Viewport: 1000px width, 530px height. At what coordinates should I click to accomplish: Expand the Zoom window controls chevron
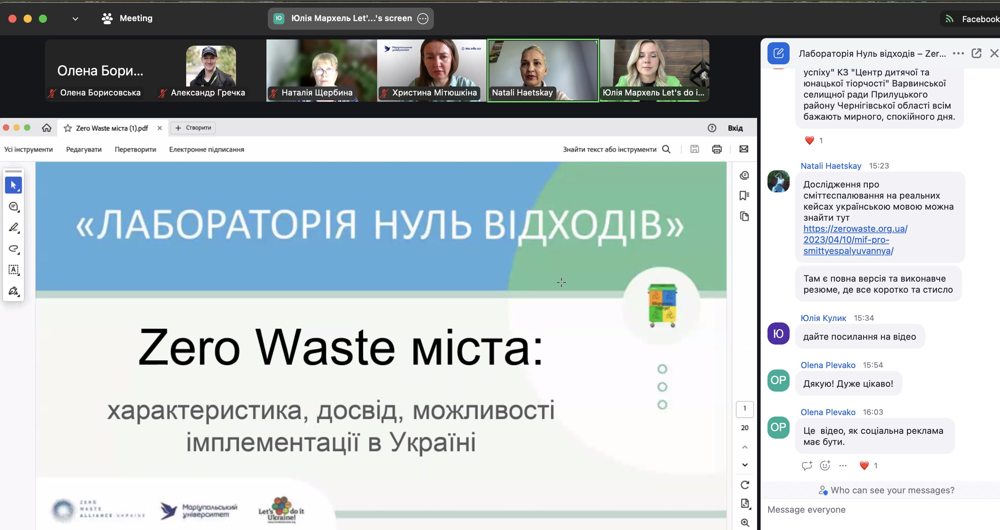(75, 19)
